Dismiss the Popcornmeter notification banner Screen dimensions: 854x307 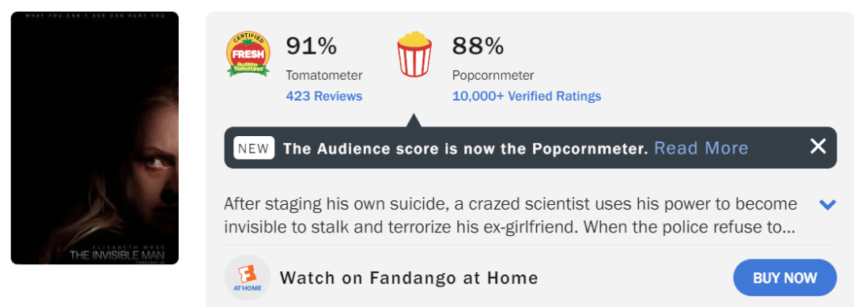[x=818, y=146]
